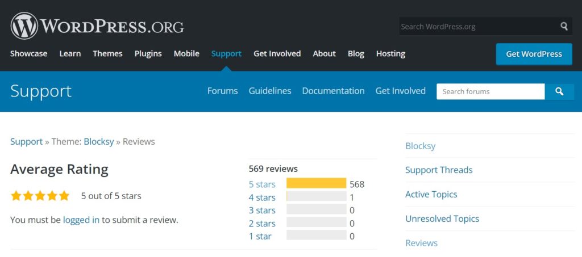
Task: Open the About menu item
Action: (x=325, y=54)
